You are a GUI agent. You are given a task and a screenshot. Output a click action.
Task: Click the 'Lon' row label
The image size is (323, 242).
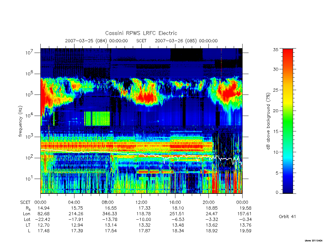pos(27,214)
